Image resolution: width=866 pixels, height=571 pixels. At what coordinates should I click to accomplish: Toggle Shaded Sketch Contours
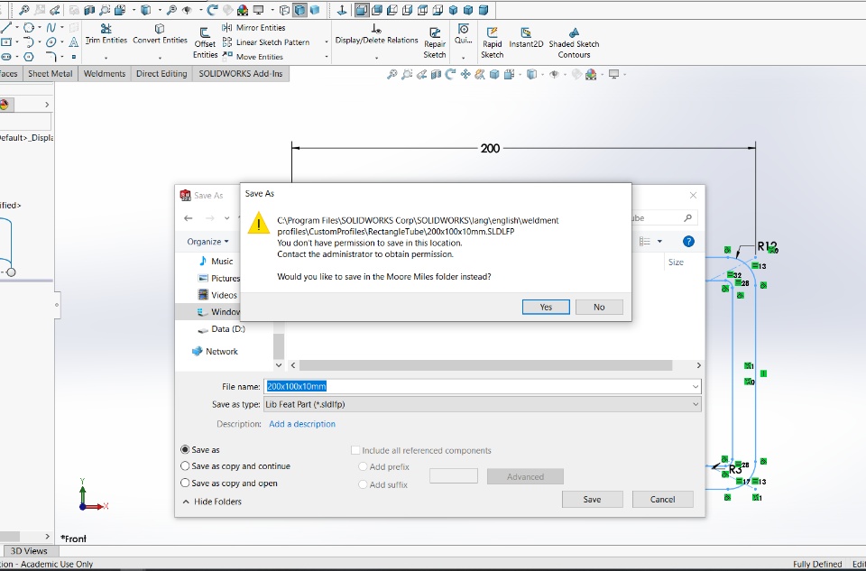coord(574,43)
